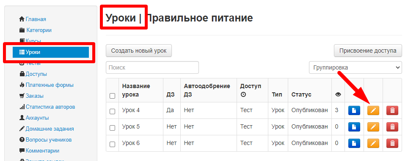
Task: Open Доступы in the sidebar
Action: [x=36, y=74]
